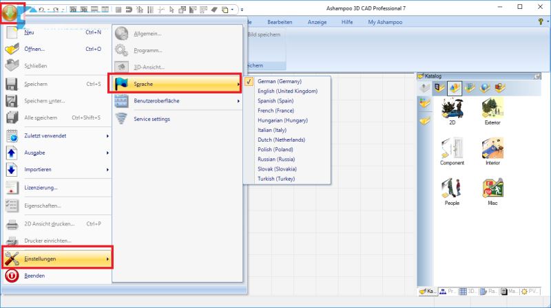Click the Ausgabe up arrow icon
This screenshot has height=308, width=551.
coord(12,153)
